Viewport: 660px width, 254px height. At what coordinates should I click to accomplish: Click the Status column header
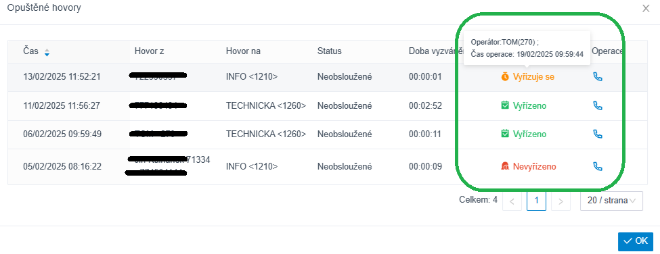(x=329, y=51)
